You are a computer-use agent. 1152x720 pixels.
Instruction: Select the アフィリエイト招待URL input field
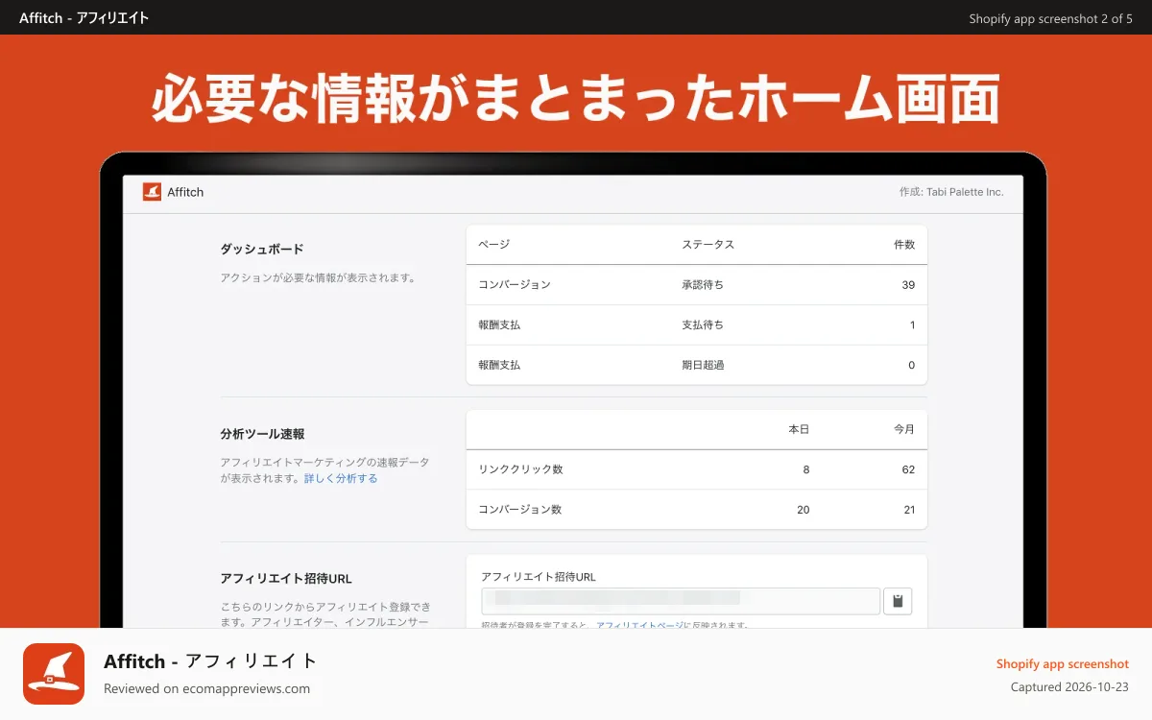coord(681,601)
